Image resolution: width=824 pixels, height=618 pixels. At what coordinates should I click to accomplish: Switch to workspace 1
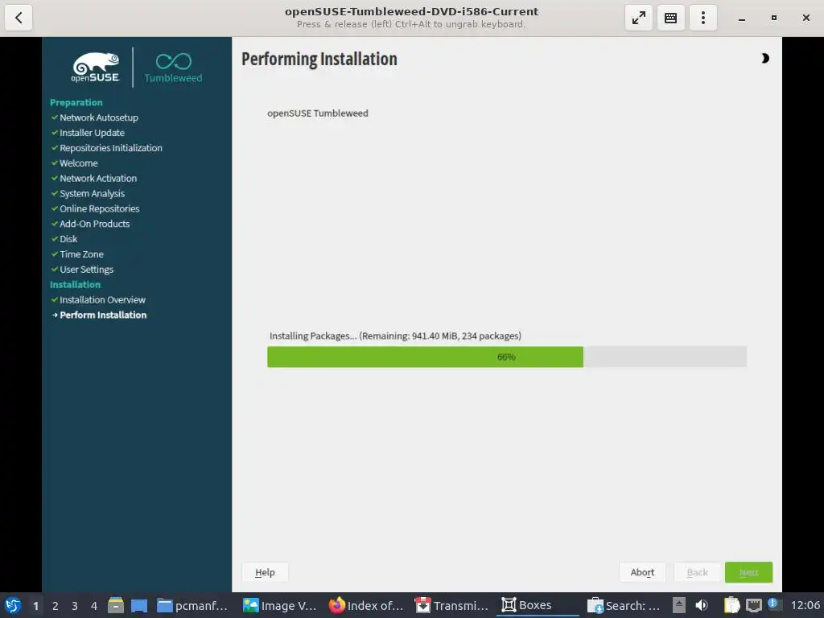point(35,606)
